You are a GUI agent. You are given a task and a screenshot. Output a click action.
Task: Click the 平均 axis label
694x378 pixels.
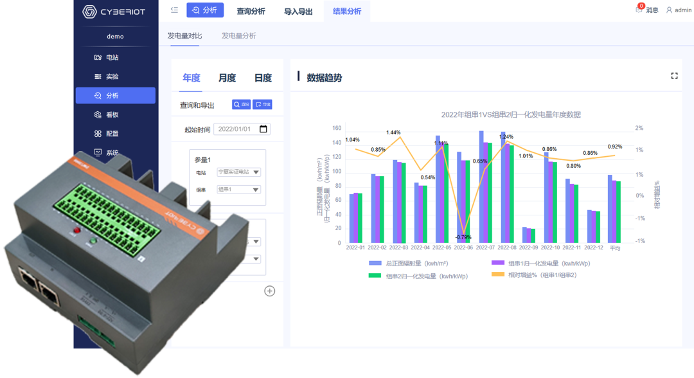tap(615, 248)
